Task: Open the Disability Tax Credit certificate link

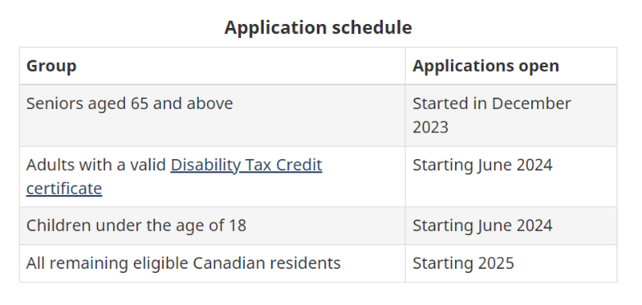Action: coord(246,165)
